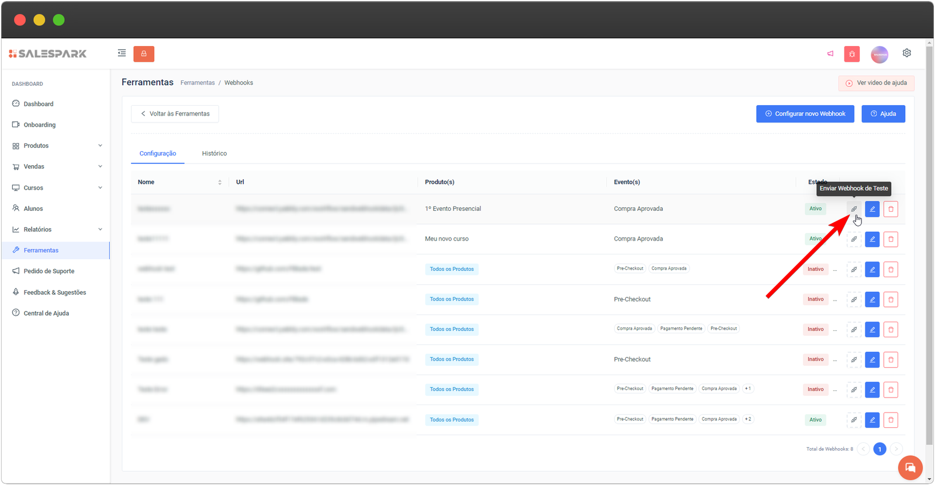
Task: Click the orange lock button in header
Action: pyautogui.click(x=144, y=54)
